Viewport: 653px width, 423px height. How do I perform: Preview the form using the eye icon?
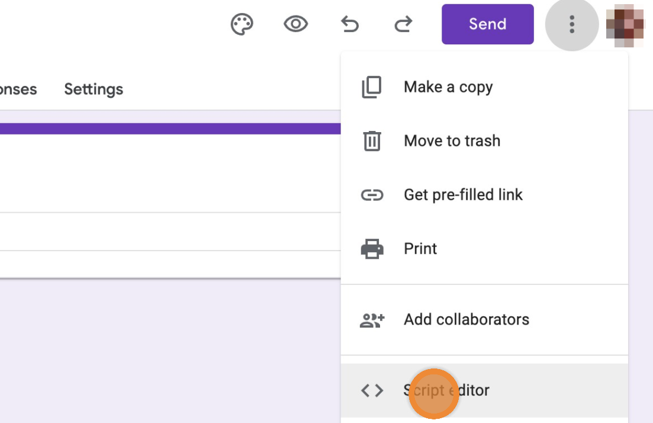tap(295, 24)
